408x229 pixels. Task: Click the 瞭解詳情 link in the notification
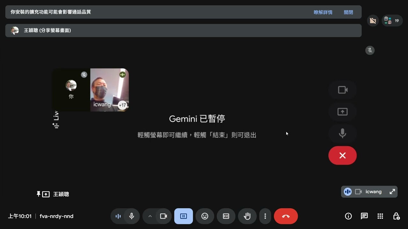323,12
